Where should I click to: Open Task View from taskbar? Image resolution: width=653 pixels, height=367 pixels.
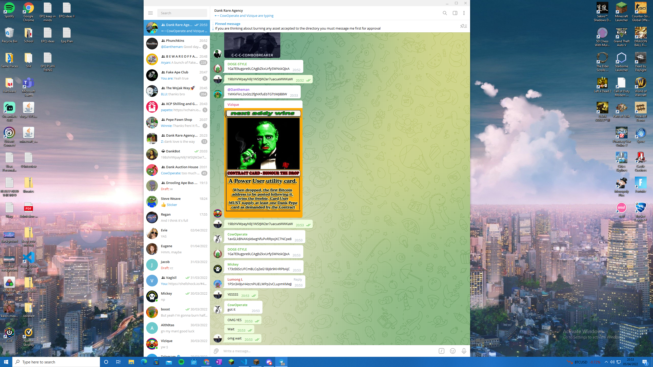118,362
